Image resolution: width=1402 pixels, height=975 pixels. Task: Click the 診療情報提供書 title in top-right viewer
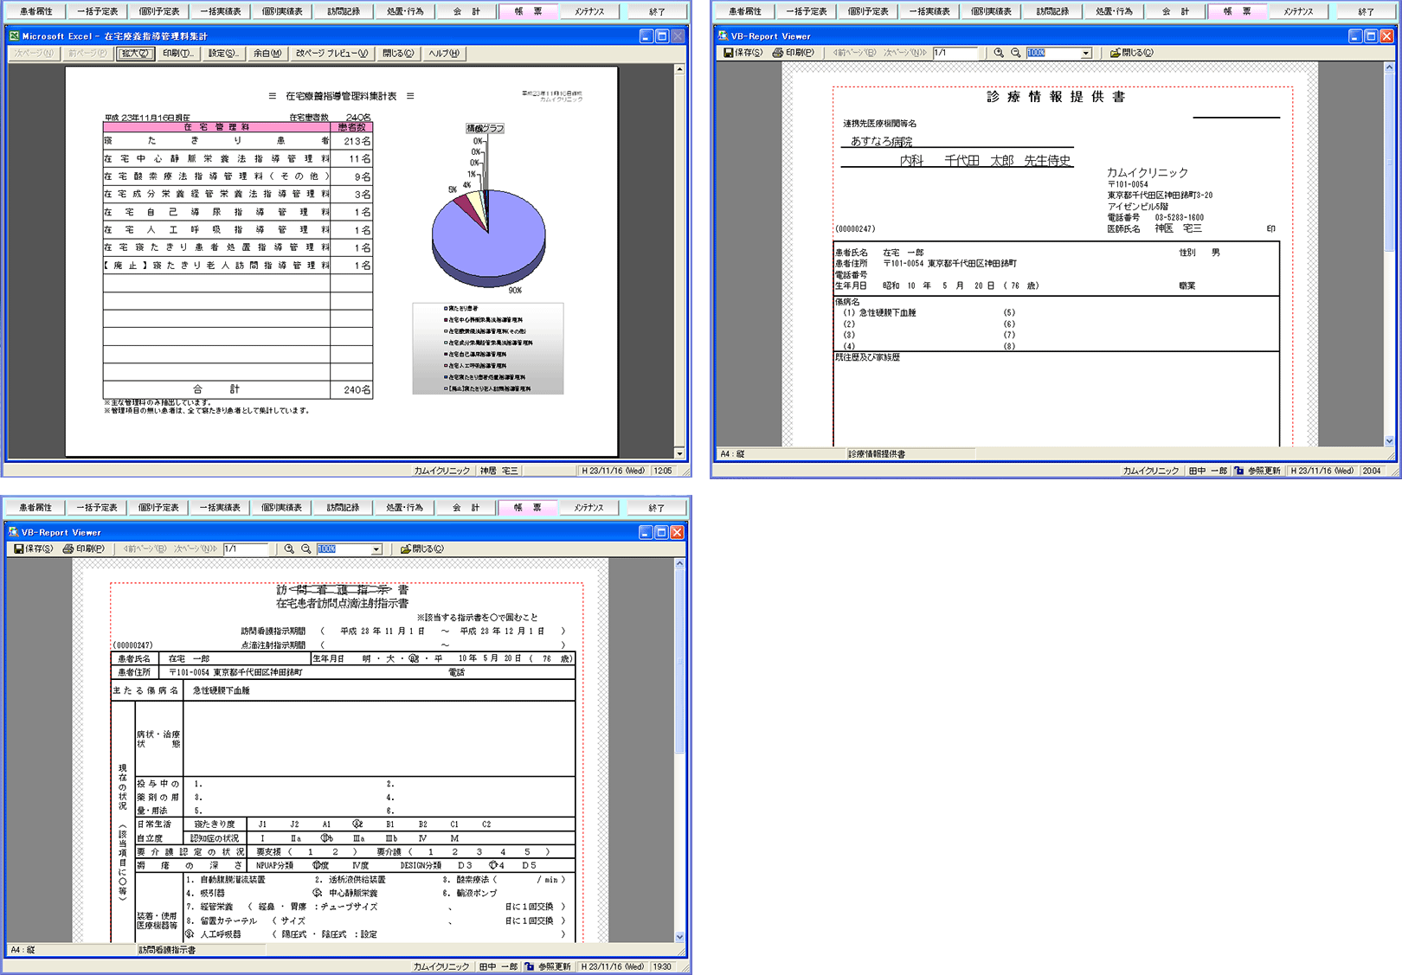pos(1056,97)
